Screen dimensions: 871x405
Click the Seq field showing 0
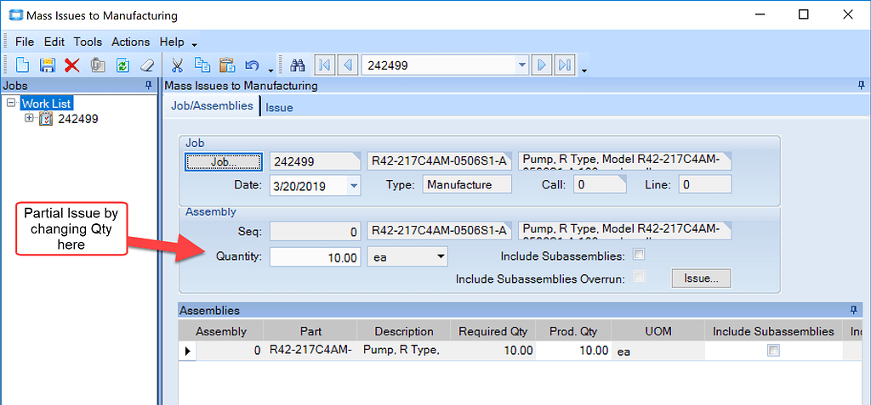click(316, 231)
